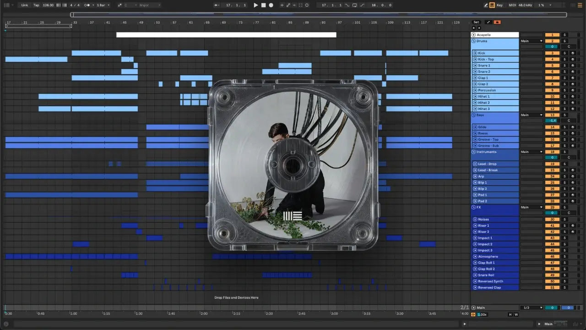Click the Tap tempo button
The image size is (586, 330).
click(36, 5)
